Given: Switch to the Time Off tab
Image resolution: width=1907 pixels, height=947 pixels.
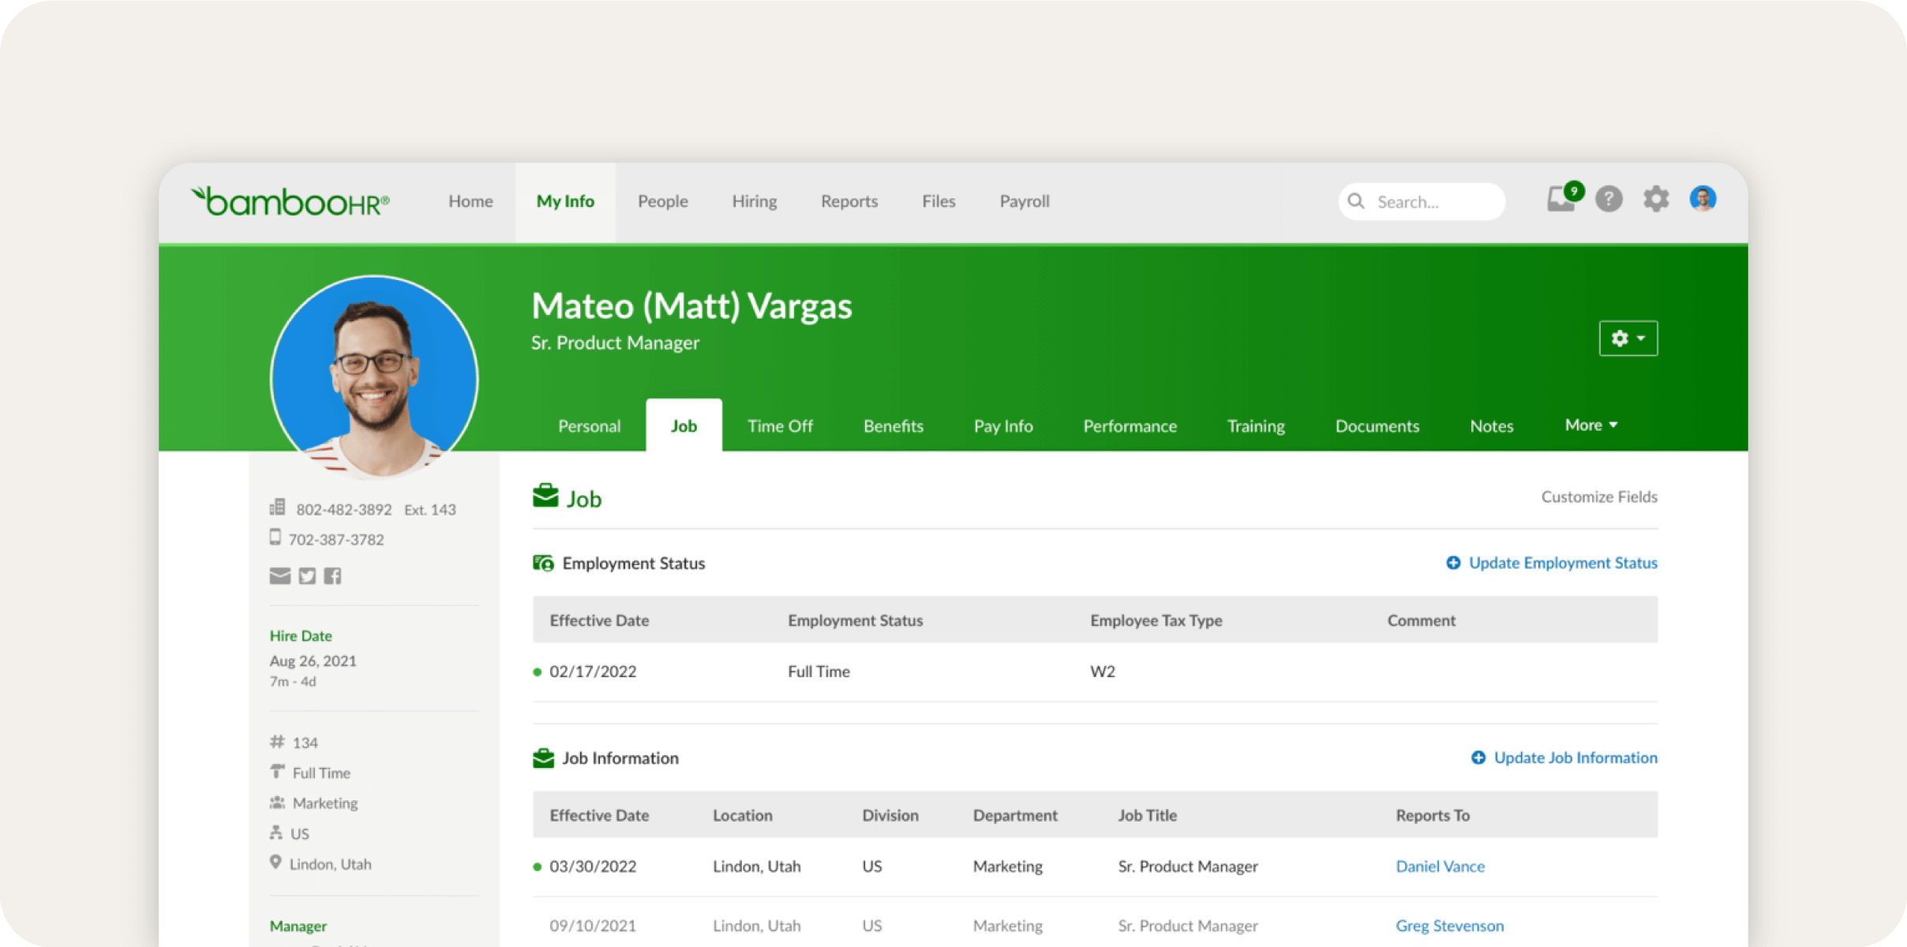Looking at the screenshot, I should [779, 425].
